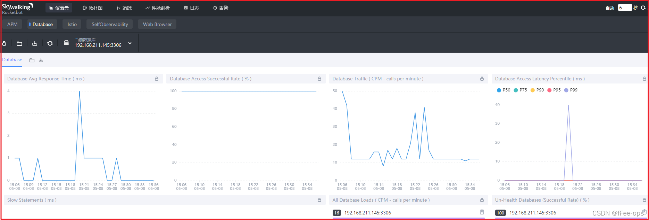Toggle the P75 legend series

point(520,90)
